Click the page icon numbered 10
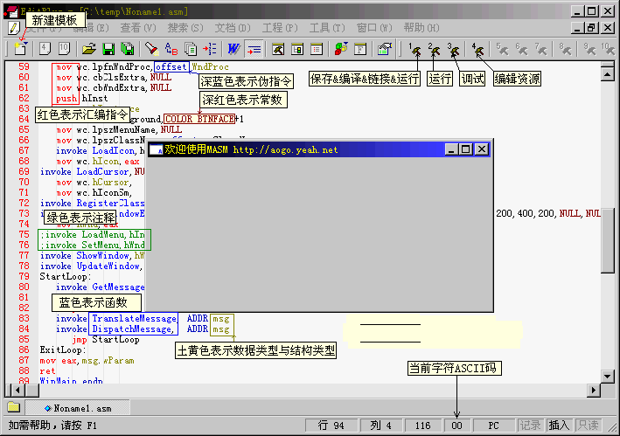The width and height of the screenshot is (620, 436). [64, 49]
